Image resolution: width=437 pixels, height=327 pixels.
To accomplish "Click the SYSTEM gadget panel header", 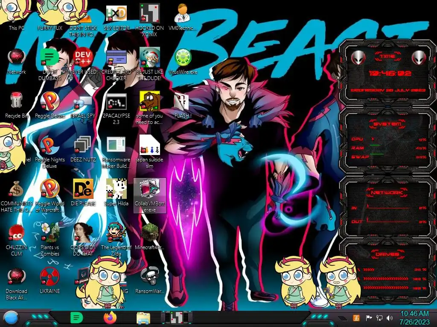I will tap(387, 124).
